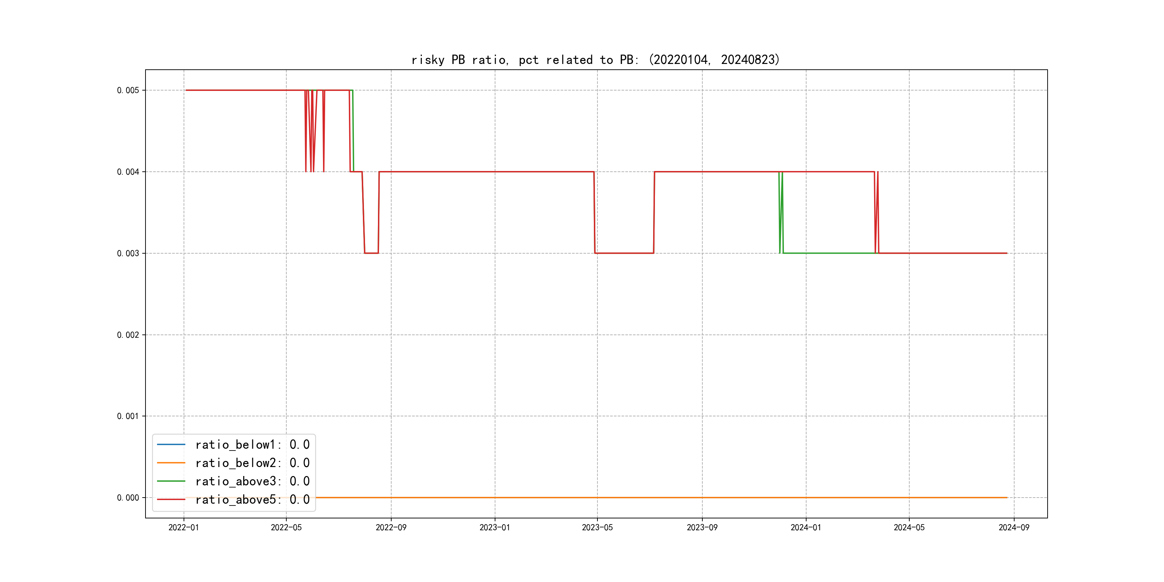Select the ratio_above3 legend label
This screenshot has height=582, width=1164.
click(x=252, y=481)
